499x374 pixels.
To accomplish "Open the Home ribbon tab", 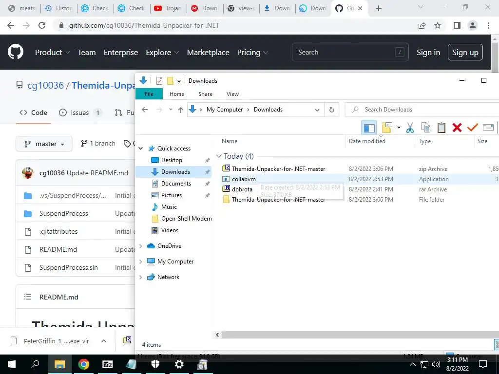I will tap(176, 94).
